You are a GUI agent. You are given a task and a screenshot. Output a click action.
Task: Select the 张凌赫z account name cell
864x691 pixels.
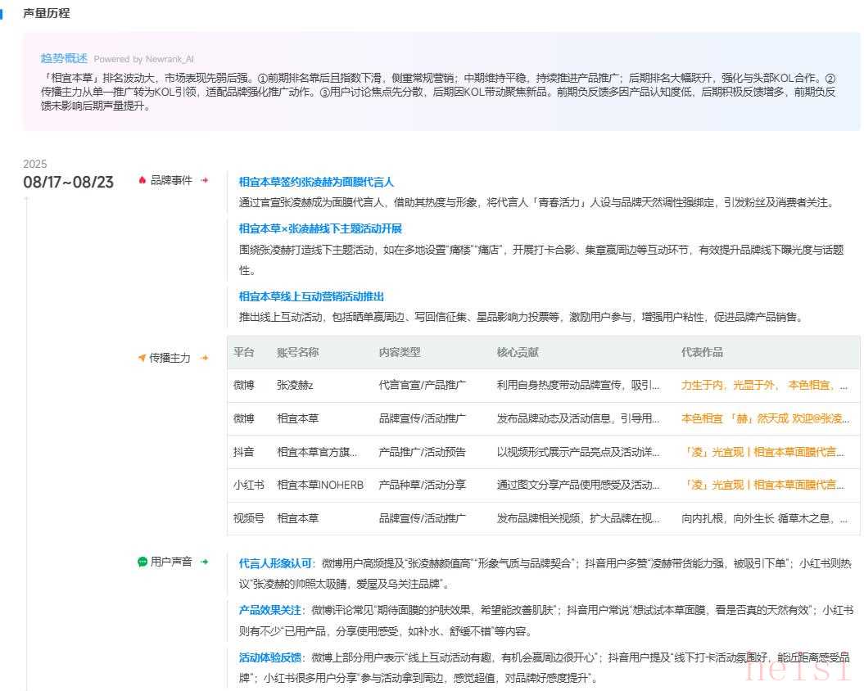295,385
